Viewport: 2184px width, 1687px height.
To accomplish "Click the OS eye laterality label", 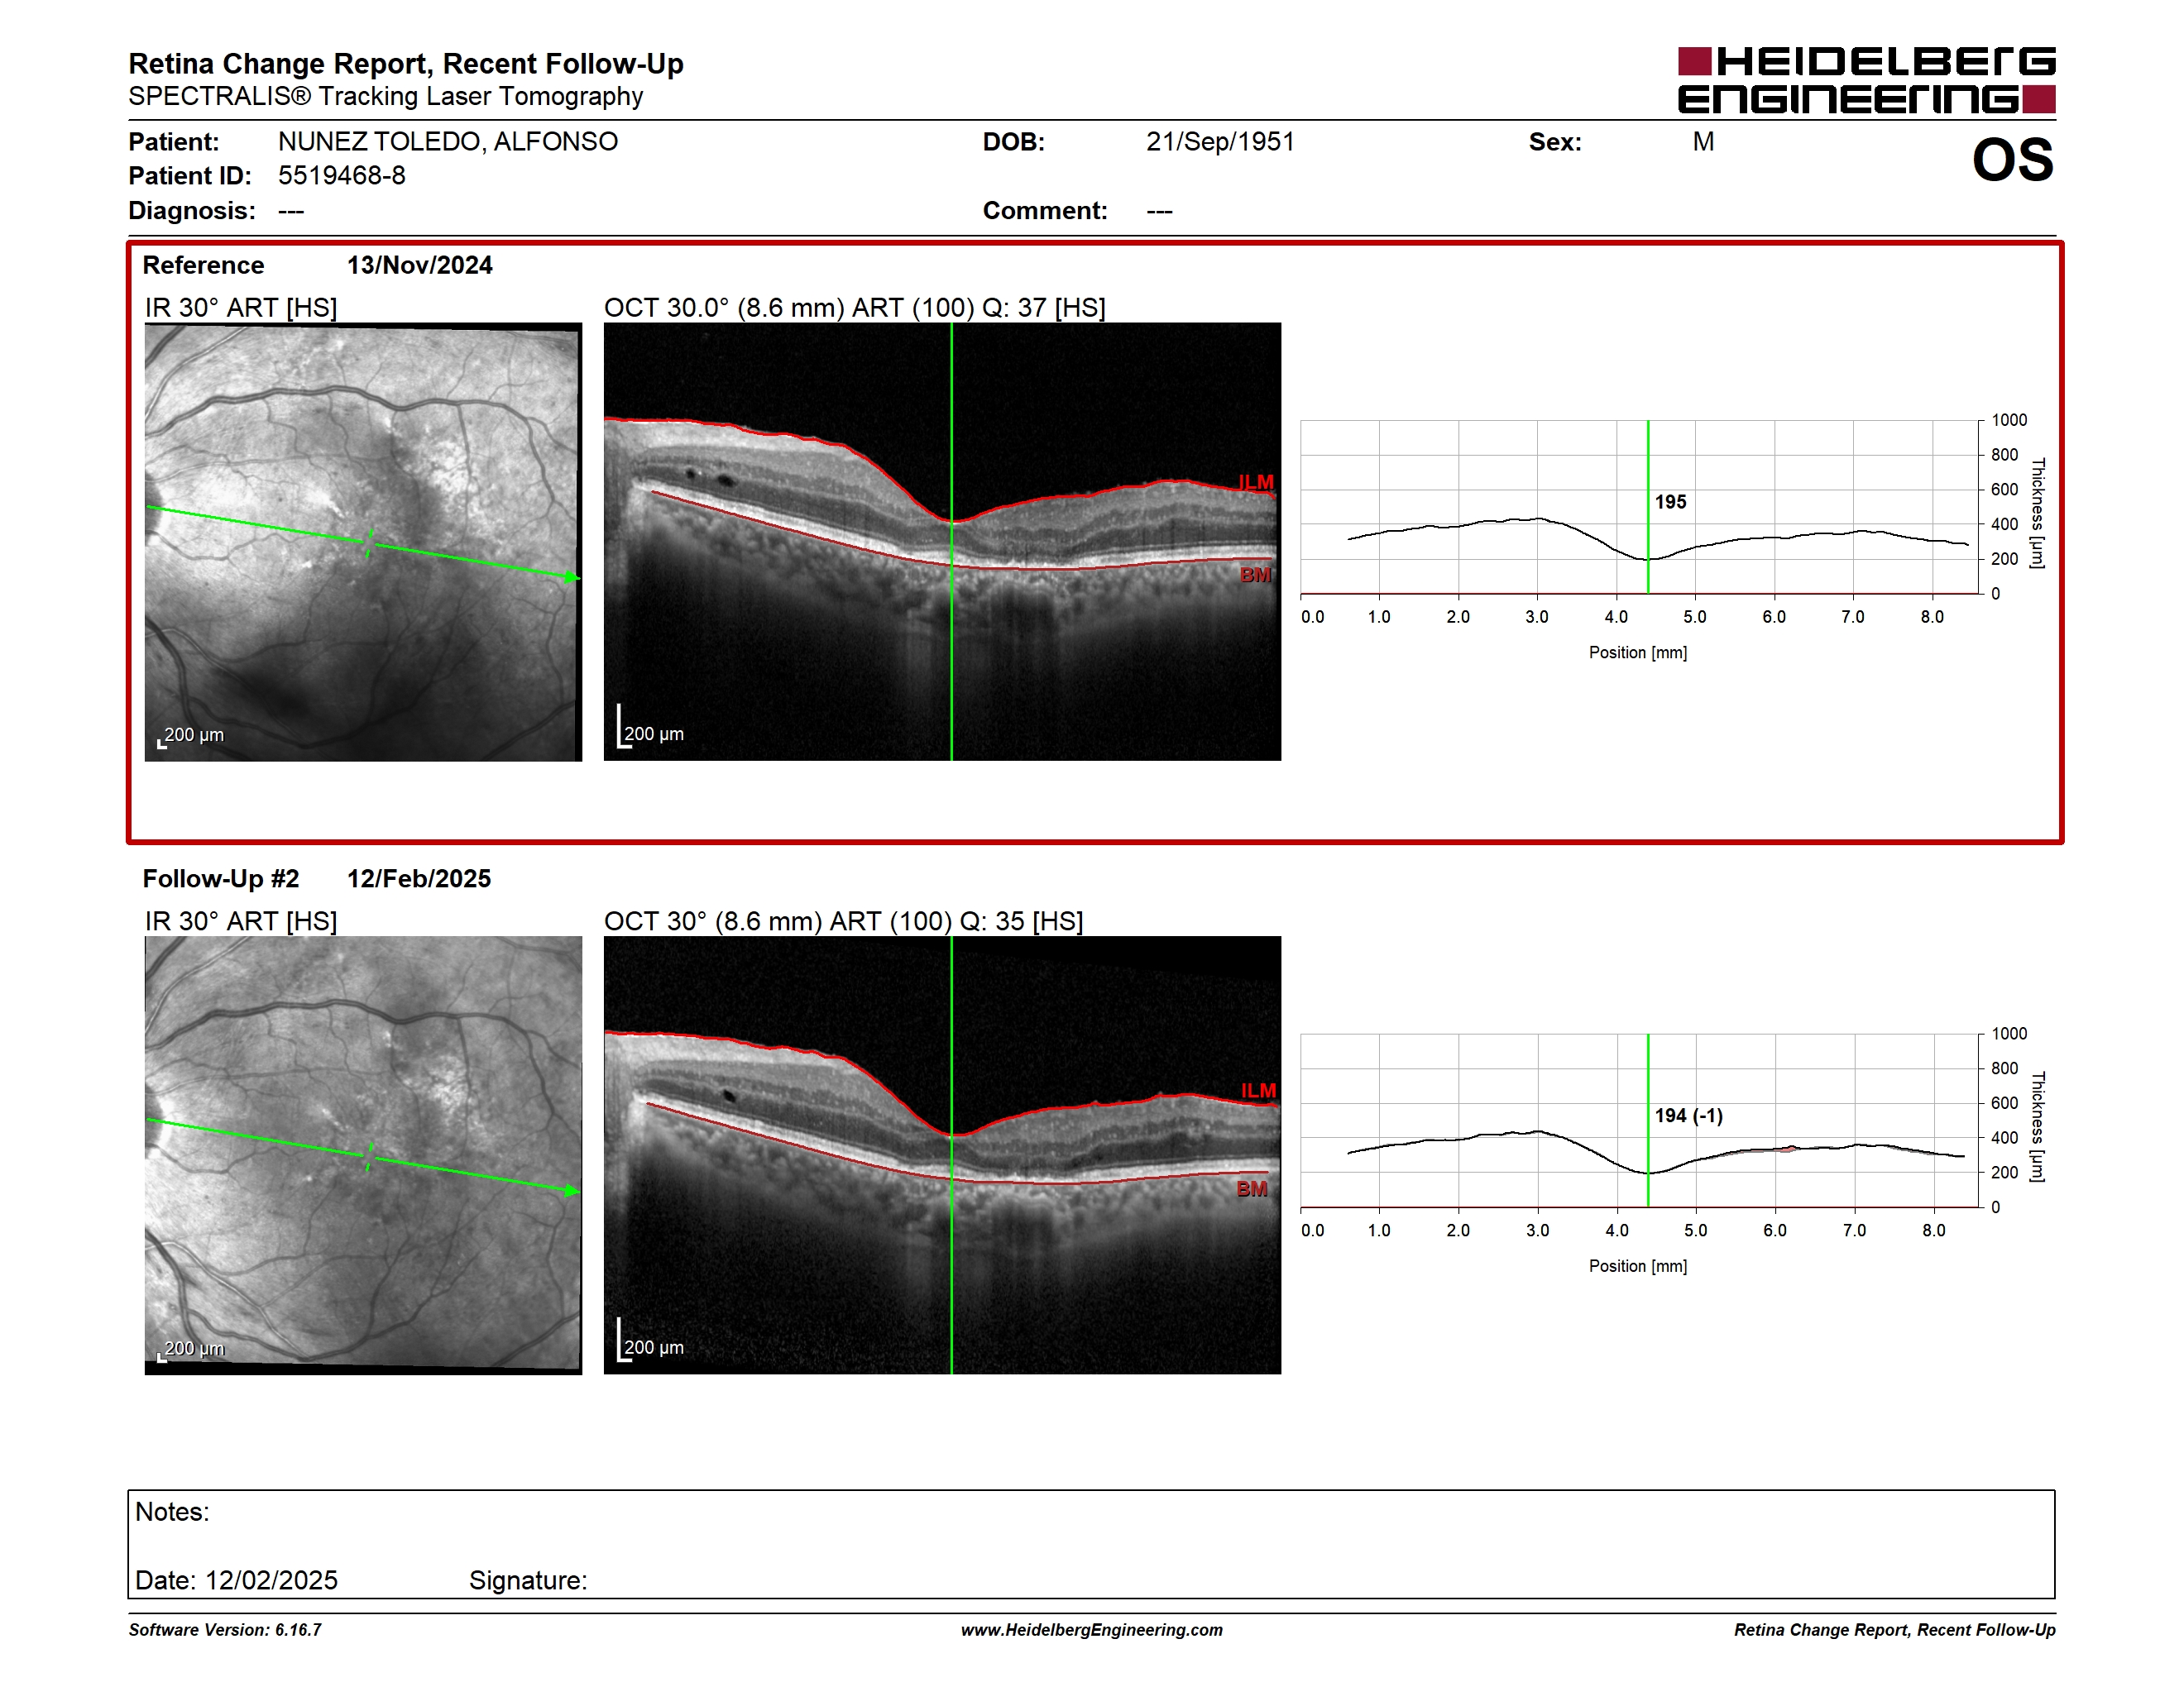I will click(x=2012, y=160).
